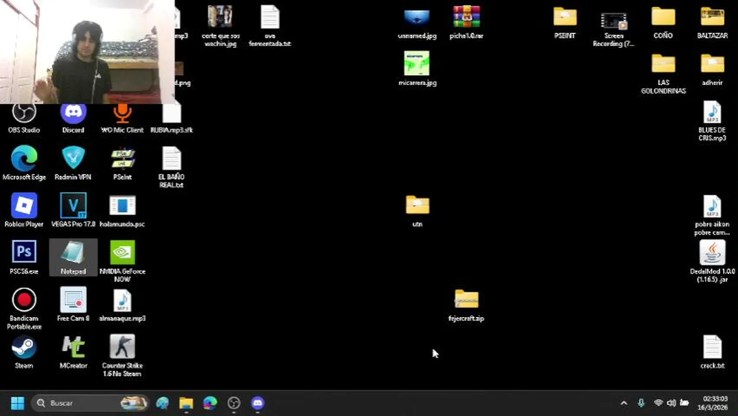Switch to OBS from the taskbar
The width and height of the screenshot is (738, 416).
[x=233, y=403]
